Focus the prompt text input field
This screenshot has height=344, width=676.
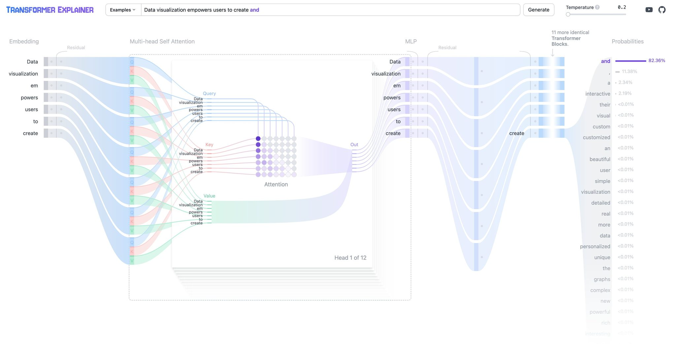330,10
